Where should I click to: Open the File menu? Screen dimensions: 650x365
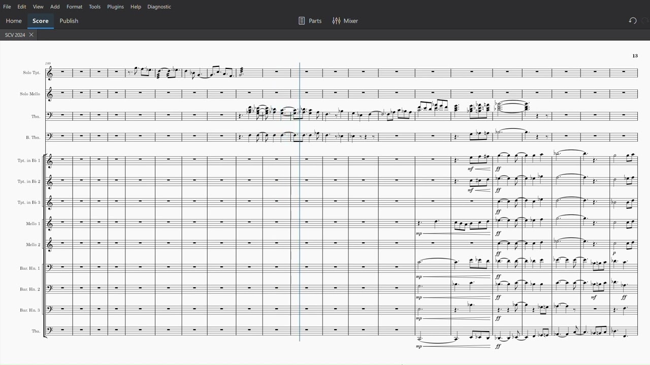coord(7,7)
